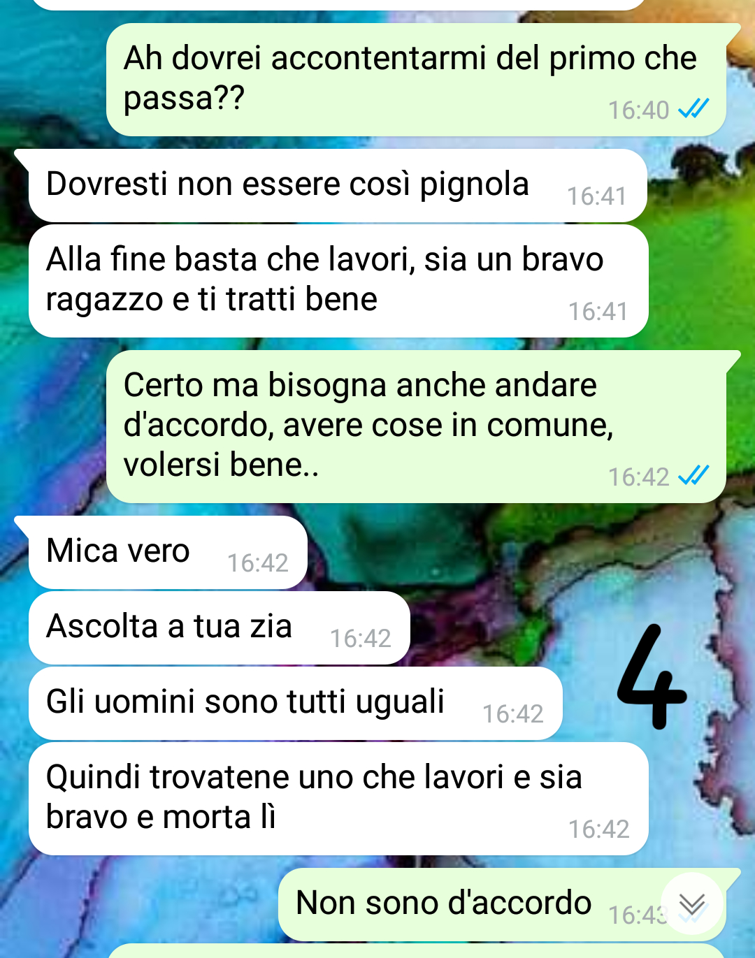Select the 'Mica vero' message bubble
The width and height of the screenshot is (755, 958).
click(x=168, y=553)
